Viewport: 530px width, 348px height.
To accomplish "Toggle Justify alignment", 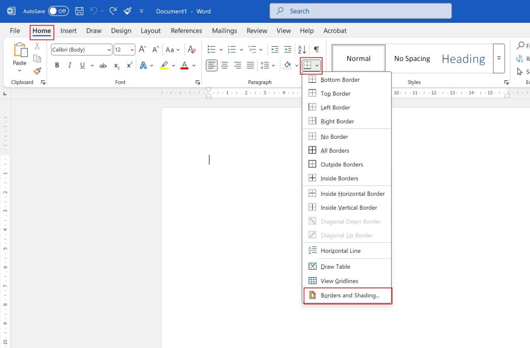I will [251, 65].
